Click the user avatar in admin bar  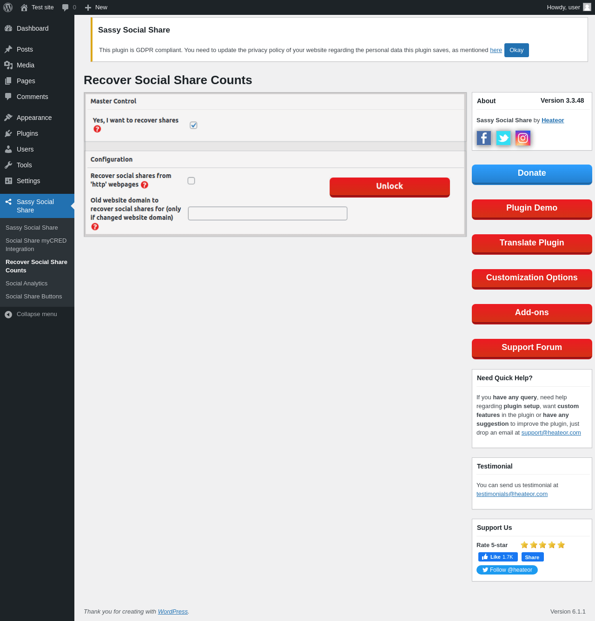pos(587,7)
